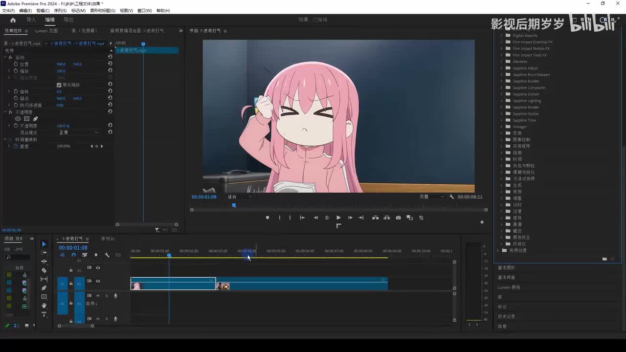Toggle lock on track V1

(71, 283)
